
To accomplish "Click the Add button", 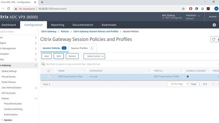I will tap(47, 56).
